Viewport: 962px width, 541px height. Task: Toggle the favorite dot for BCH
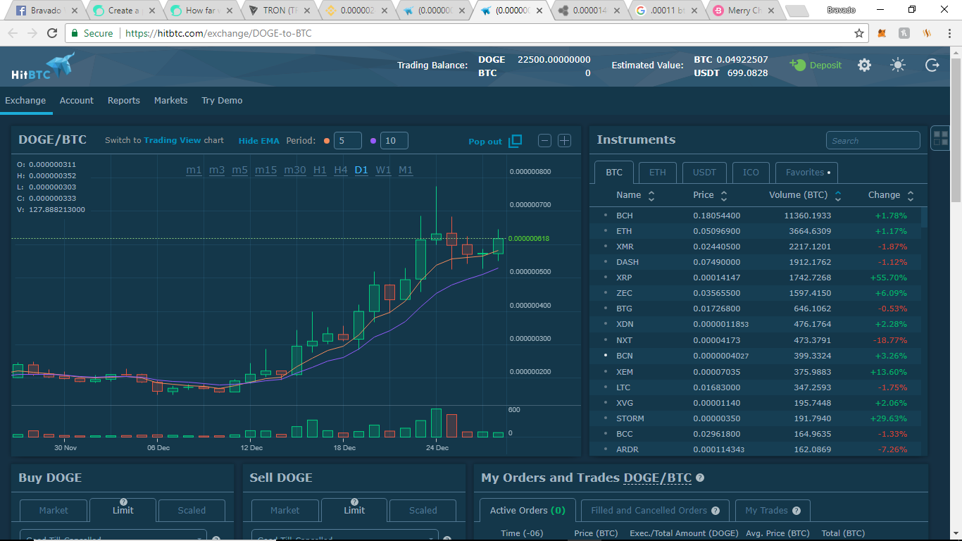pos(605,215)
